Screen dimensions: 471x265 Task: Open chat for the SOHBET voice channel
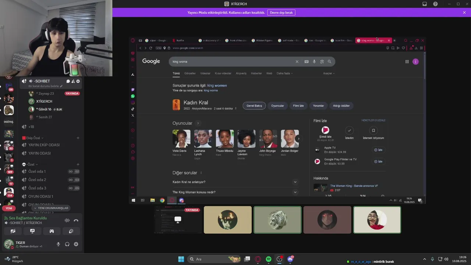(68, 81)
